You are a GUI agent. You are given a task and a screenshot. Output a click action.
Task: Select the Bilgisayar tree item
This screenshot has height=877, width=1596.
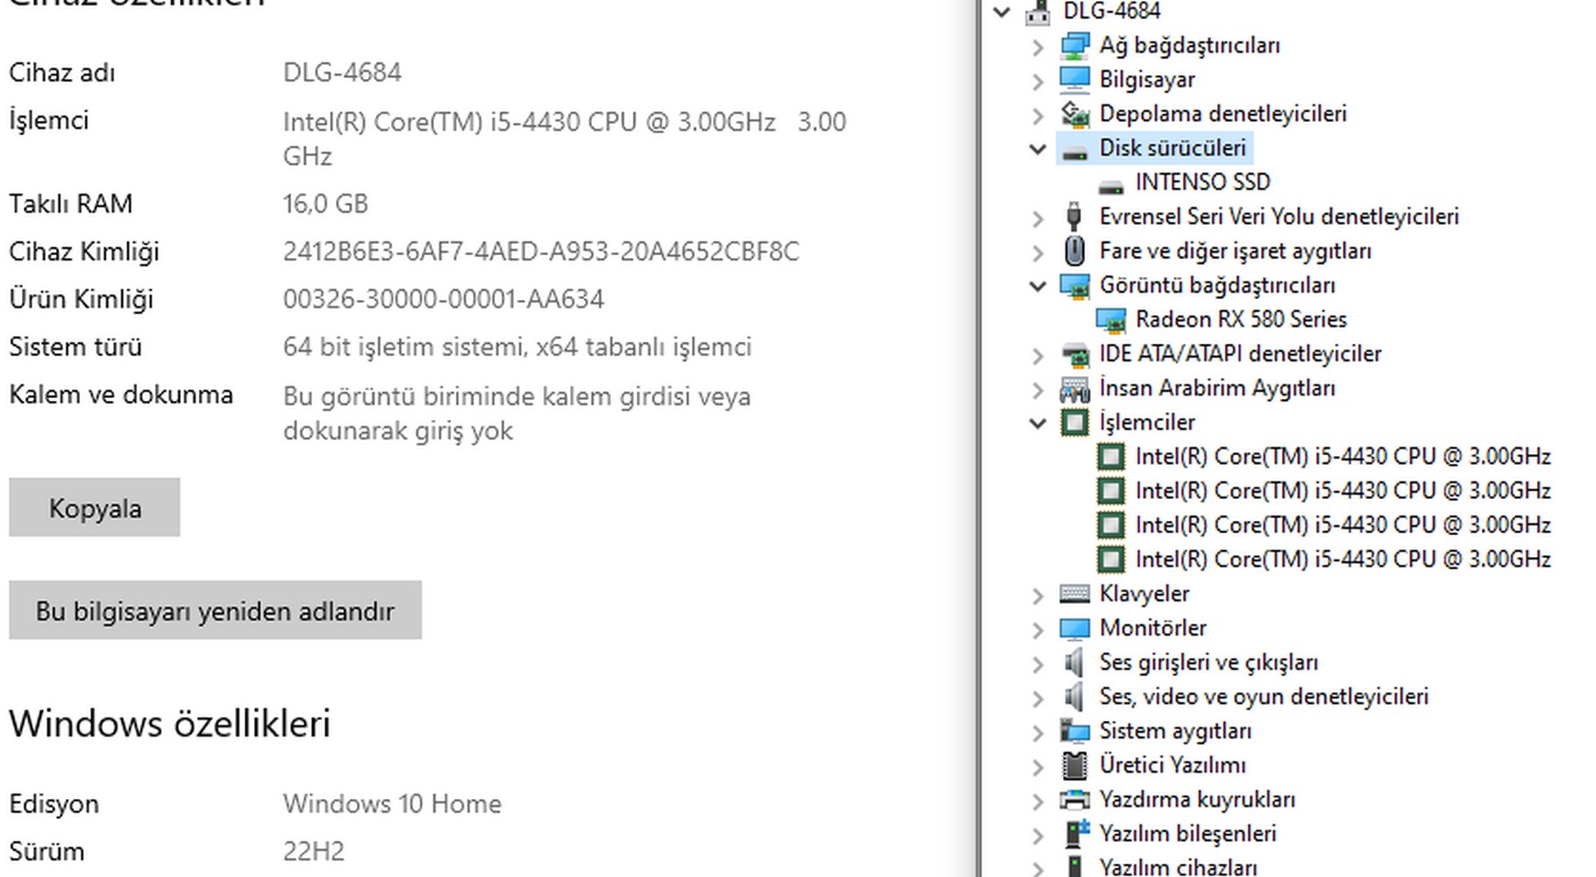point(1146,80)
